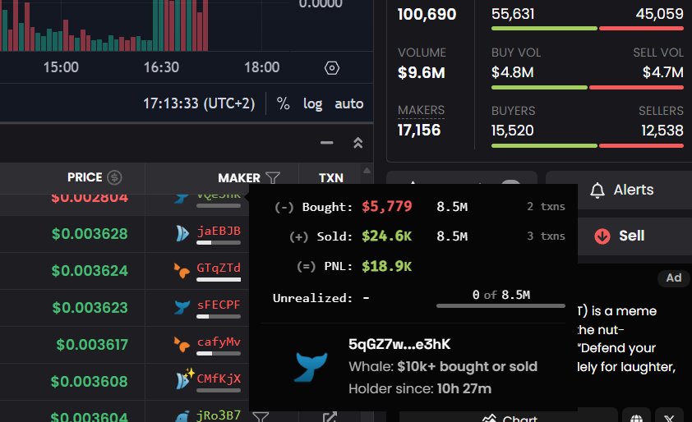
Task: Open jRo3B7 transaction external link icon
Action: click(x=330, y=417)
